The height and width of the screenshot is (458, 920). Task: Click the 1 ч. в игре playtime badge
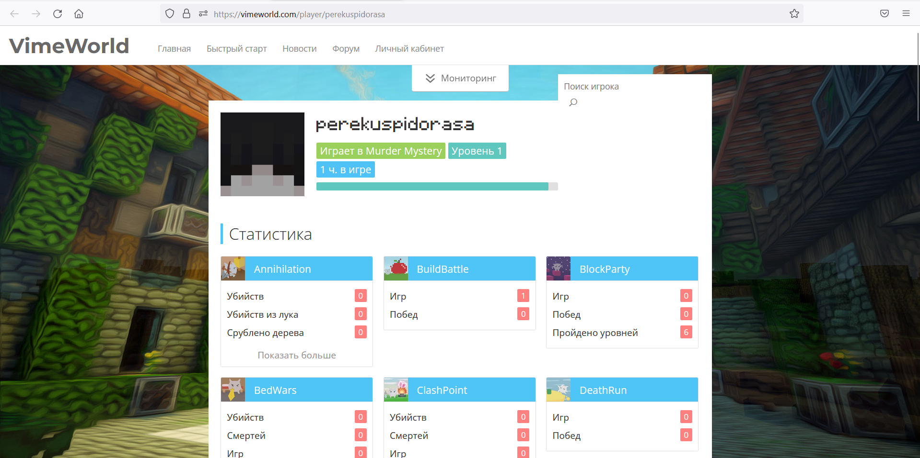pos(346,169)
